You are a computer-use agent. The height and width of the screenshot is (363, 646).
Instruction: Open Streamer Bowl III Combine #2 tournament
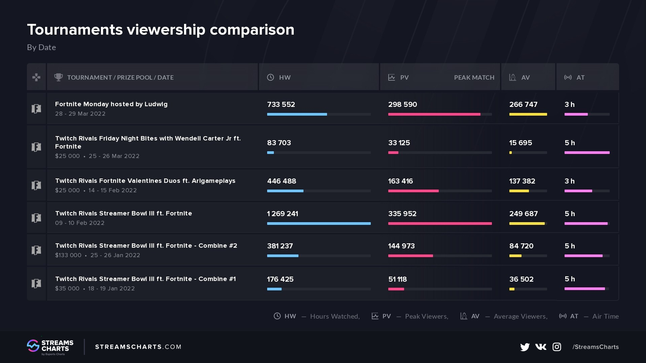click(146, 246)
